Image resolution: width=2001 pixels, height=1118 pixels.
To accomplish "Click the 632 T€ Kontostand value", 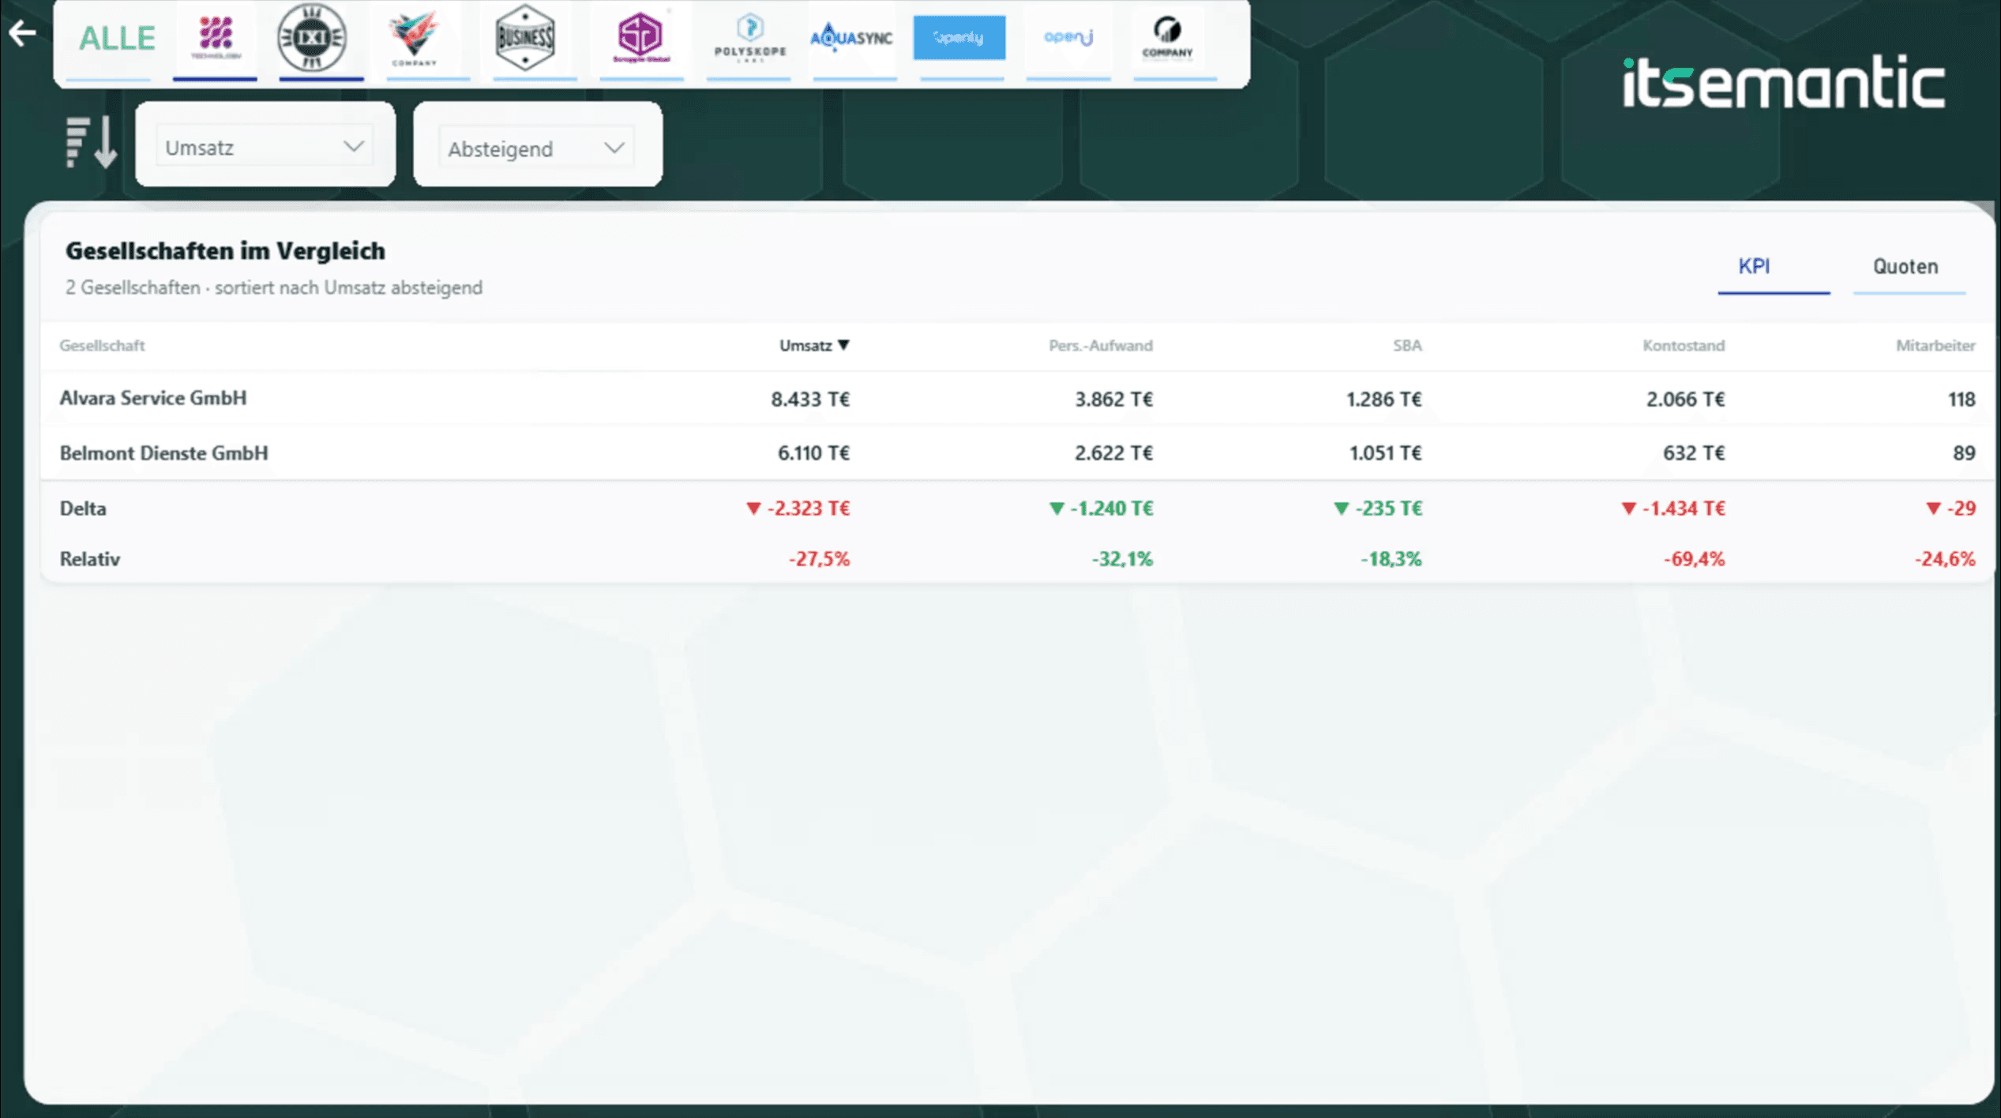I will 1694,452.
